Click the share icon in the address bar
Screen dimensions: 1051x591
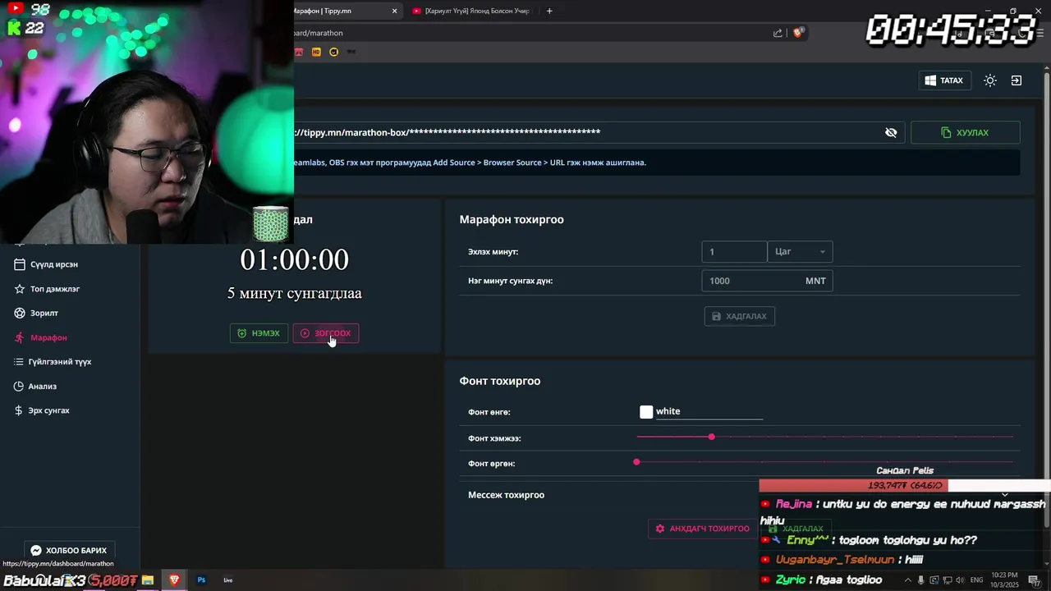coord(778,33)
